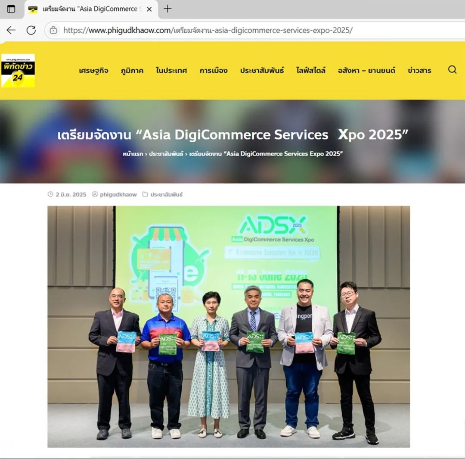Open category ประชาสัมพันธ์ under the title
The image size is (465, 459).
coord(167,194)
